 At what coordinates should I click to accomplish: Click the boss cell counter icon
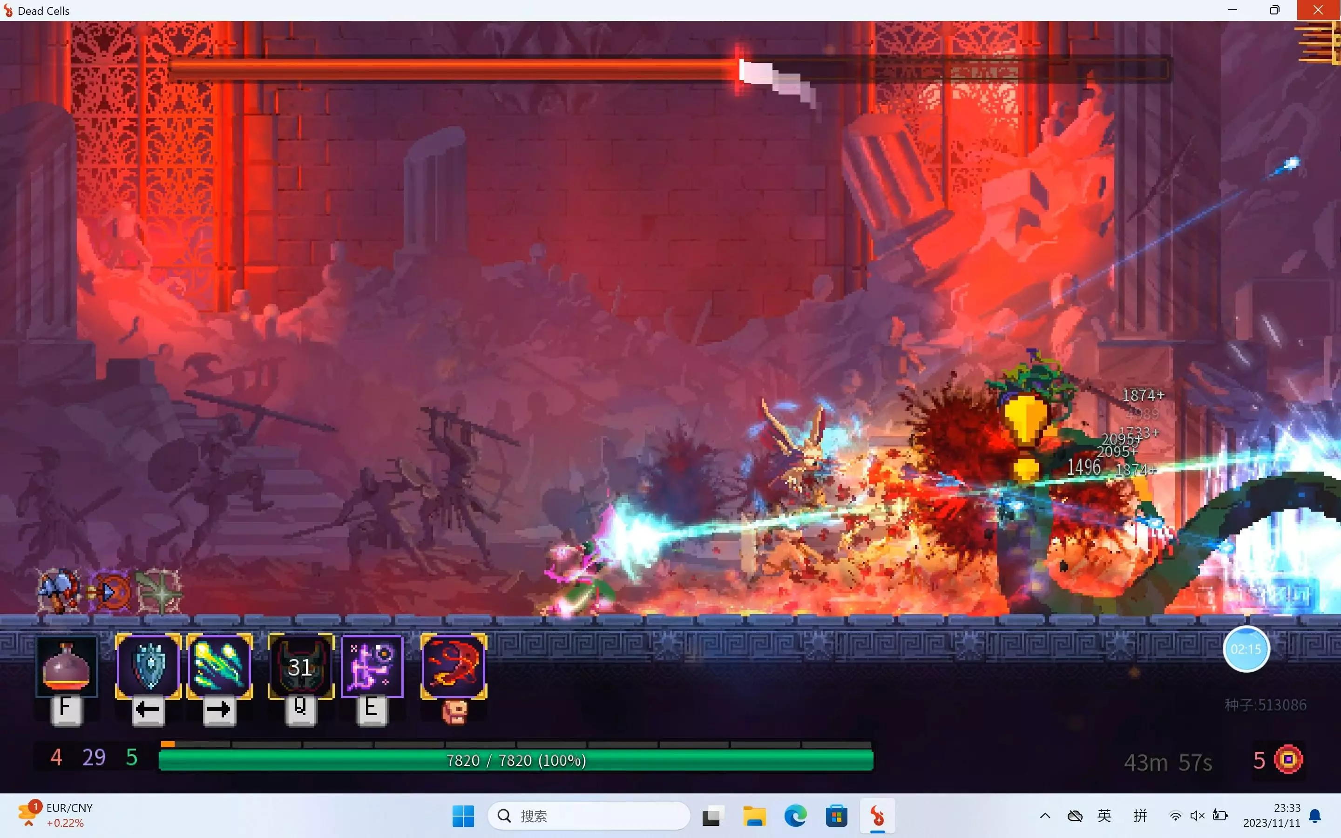click(1288, 759)
